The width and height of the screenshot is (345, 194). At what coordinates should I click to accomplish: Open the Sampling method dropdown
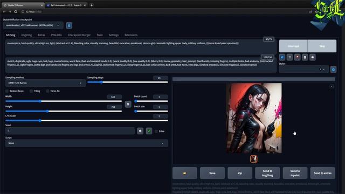click(x=45, y=83)
